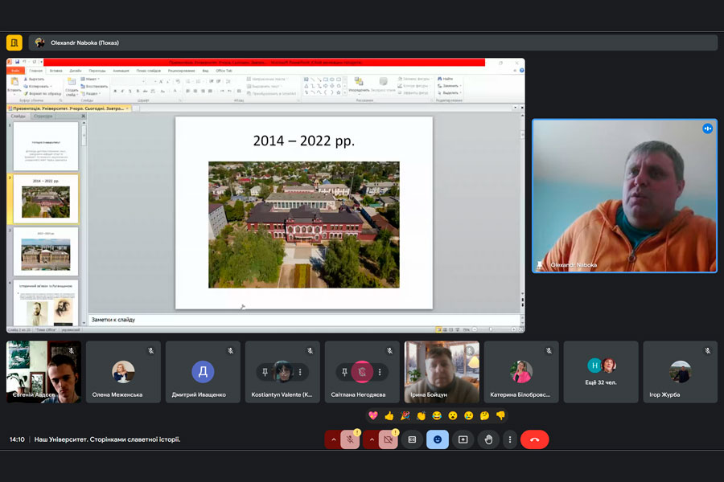Screen dimensions: 724x482
Task: Select Ірина Бойцун's video tile
Action: tap(441, 371)
